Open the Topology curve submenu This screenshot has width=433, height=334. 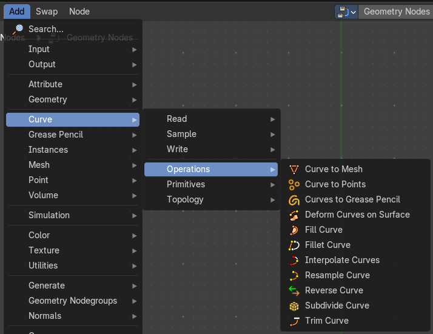pyautogui.click(x=211, y=199)
